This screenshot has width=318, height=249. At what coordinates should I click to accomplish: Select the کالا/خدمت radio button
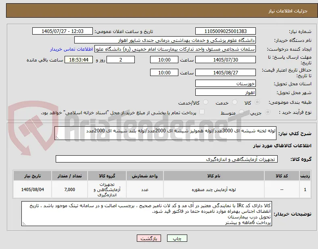(x=205, y=102)
